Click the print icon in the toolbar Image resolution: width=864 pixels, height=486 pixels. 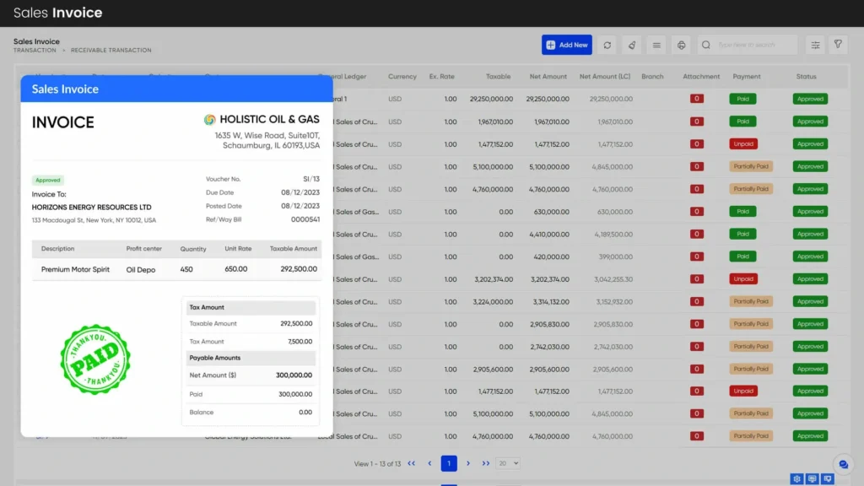[682, 45]
